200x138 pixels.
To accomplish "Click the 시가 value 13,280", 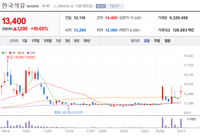I will click(80, 30).
